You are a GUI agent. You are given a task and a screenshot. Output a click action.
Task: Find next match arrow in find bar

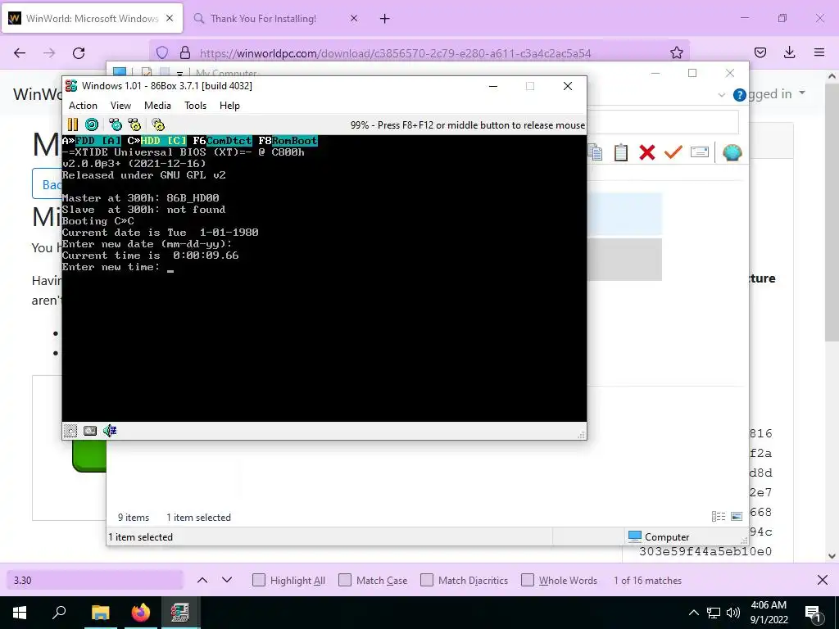tap(227, 580)
